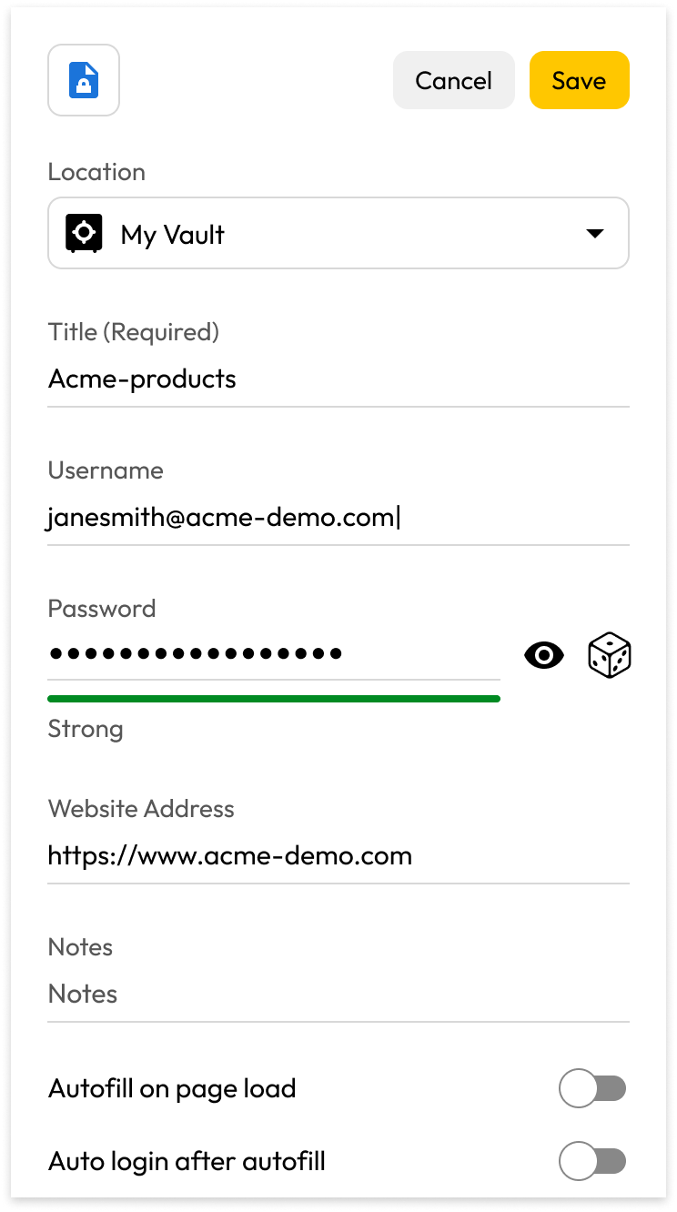
Task: Click into the masked Password field
Action: pyautogui.click(x=273, y=654)
